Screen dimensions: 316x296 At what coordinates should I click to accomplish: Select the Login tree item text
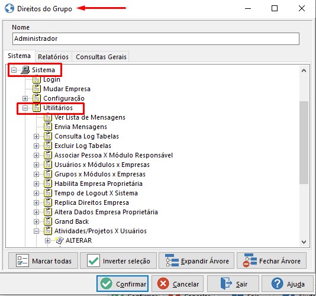click(51, 79)
